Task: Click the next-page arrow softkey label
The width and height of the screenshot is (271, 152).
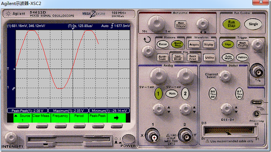Action: 116,118
